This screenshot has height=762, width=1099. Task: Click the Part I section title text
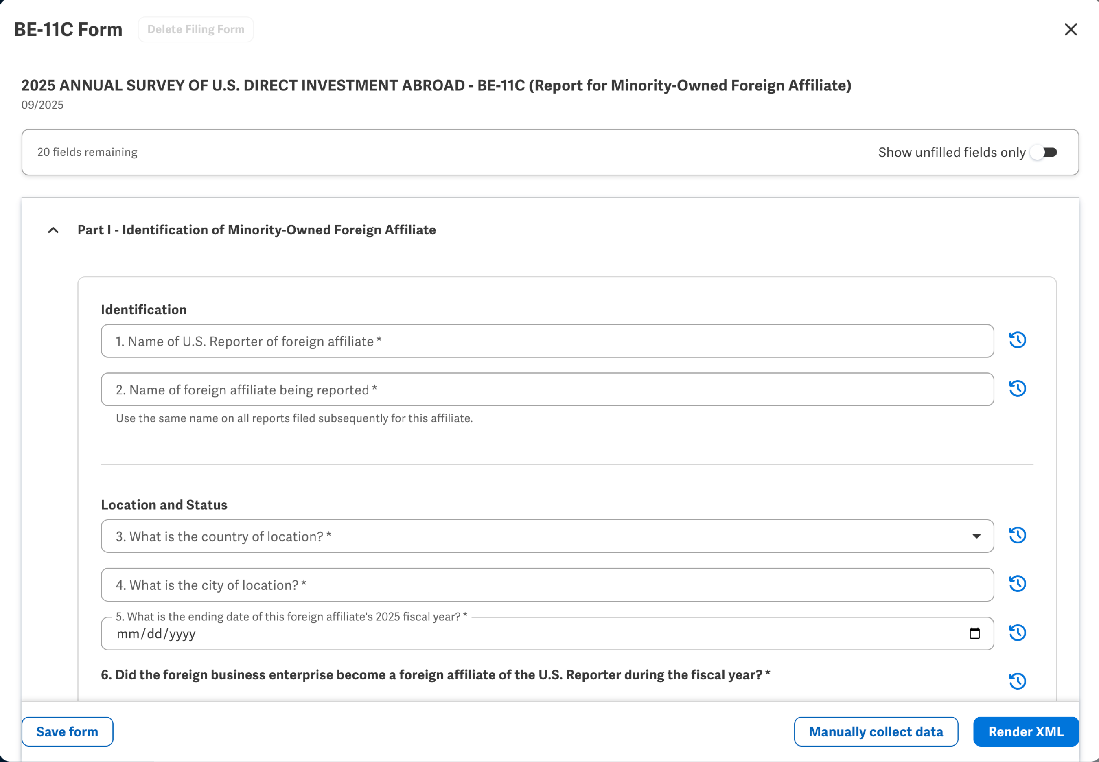tap(257, 230)
